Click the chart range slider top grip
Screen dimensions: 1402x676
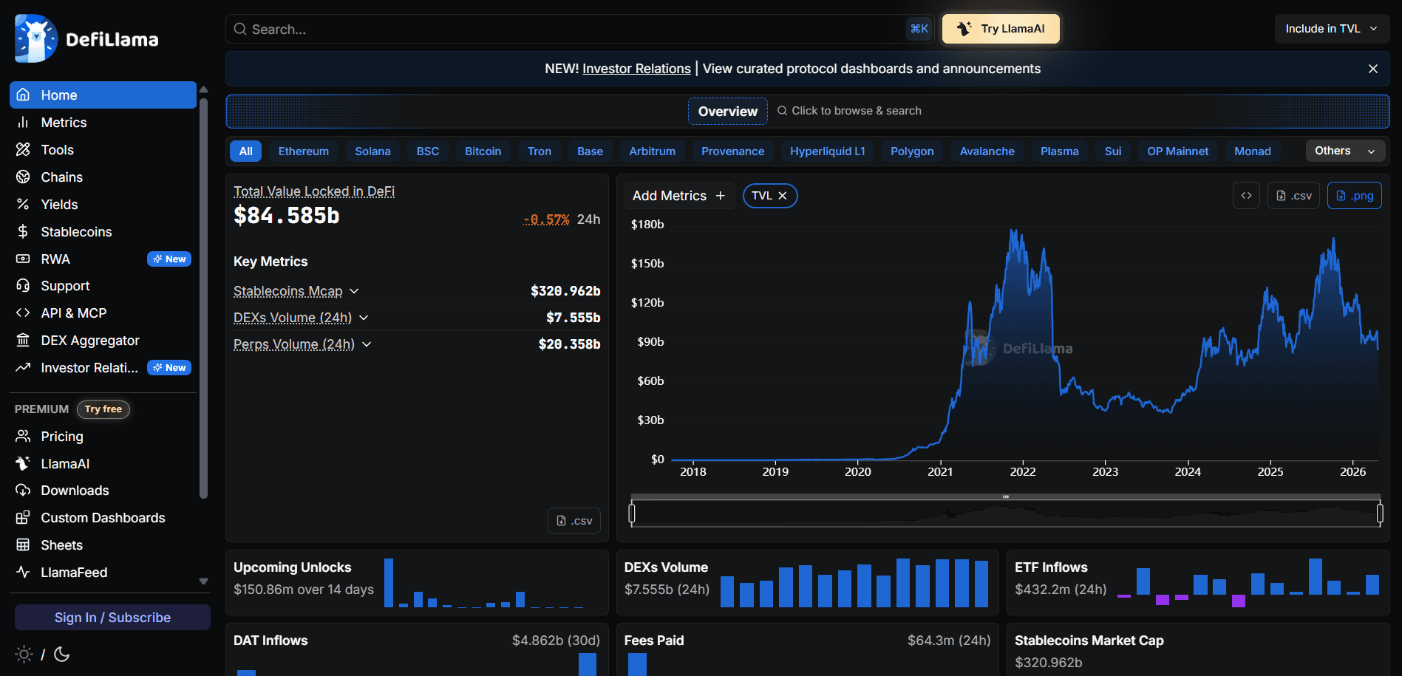tap(1006, 496)
